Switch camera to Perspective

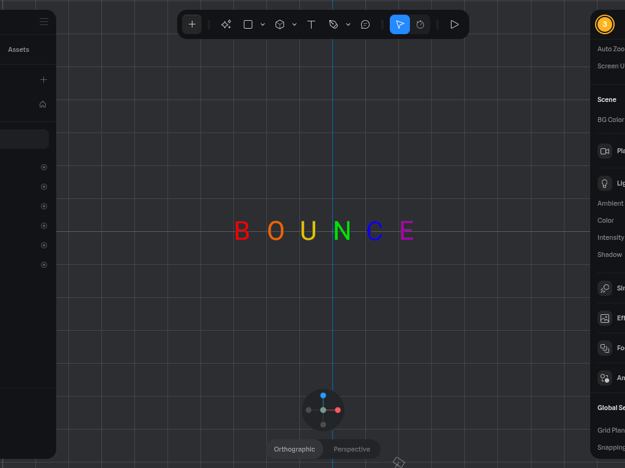click(x=351, y=449)
